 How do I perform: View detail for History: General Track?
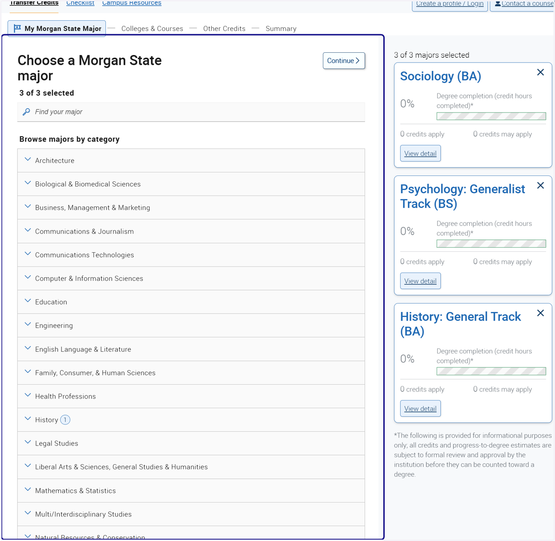420,409
